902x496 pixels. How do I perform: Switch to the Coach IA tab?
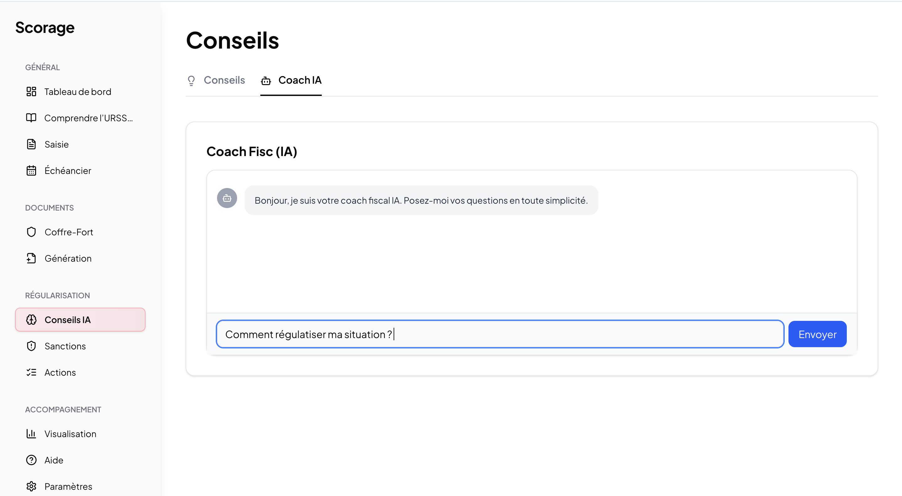pyautogui.click(x=300, y=80)
